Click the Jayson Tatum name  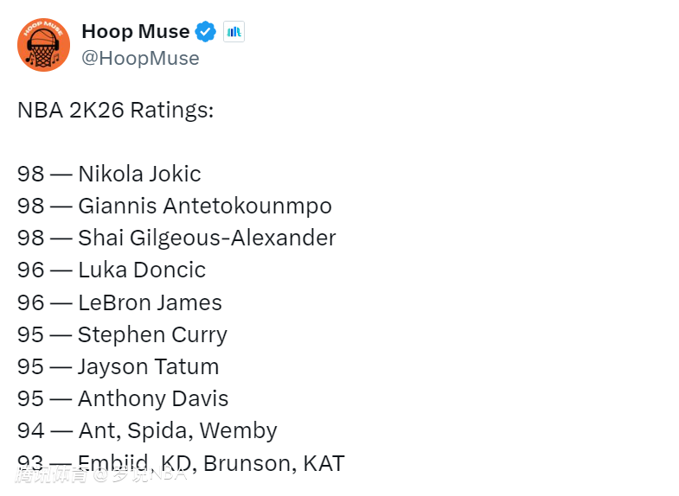click(148, 366)
